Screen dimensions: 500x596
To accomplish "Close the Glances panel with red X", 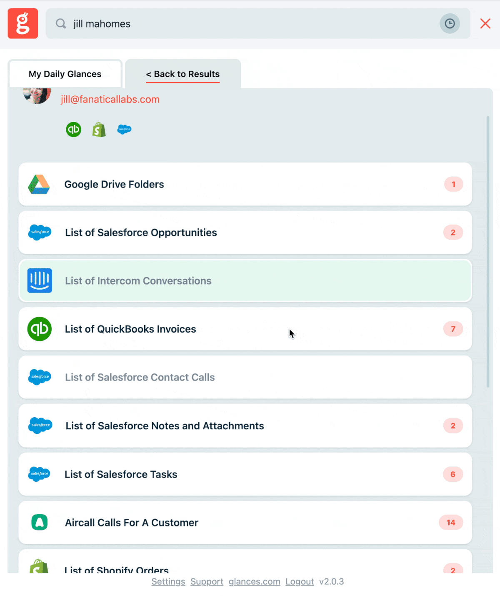I will click(485, 23).
